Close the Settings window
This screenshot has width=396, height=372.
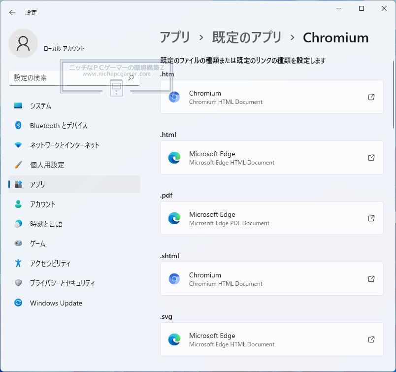384,8
